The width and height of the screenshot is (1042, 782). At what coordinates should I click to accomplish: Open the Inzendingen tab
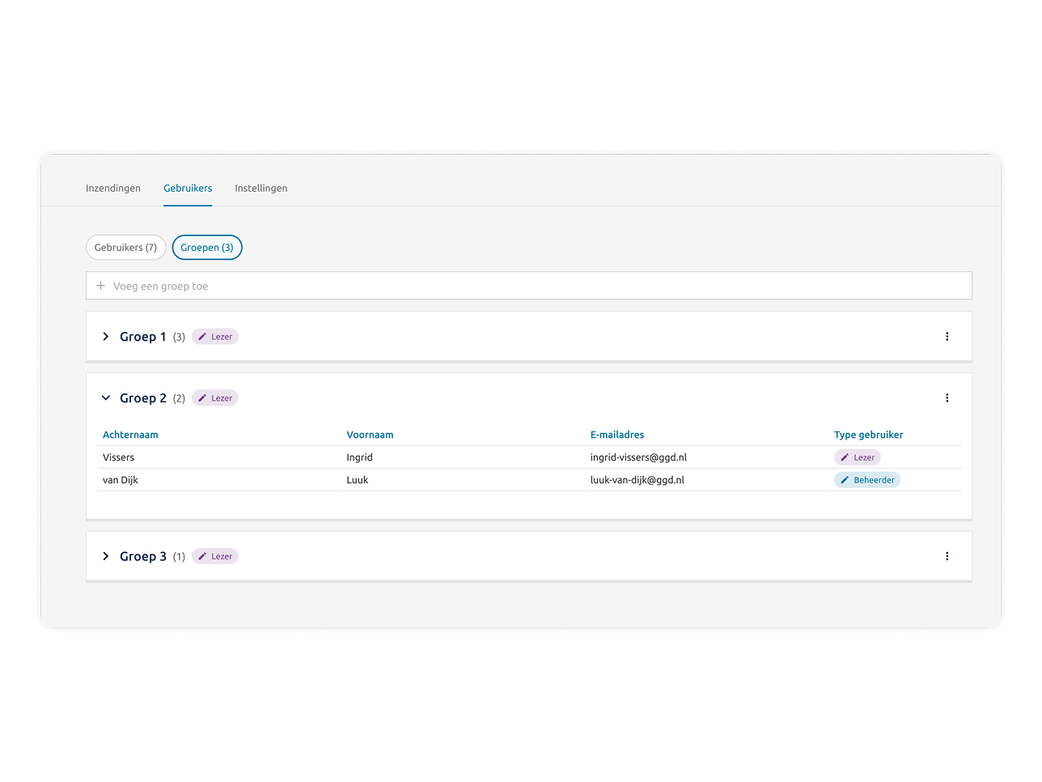[x=113, y=188]
